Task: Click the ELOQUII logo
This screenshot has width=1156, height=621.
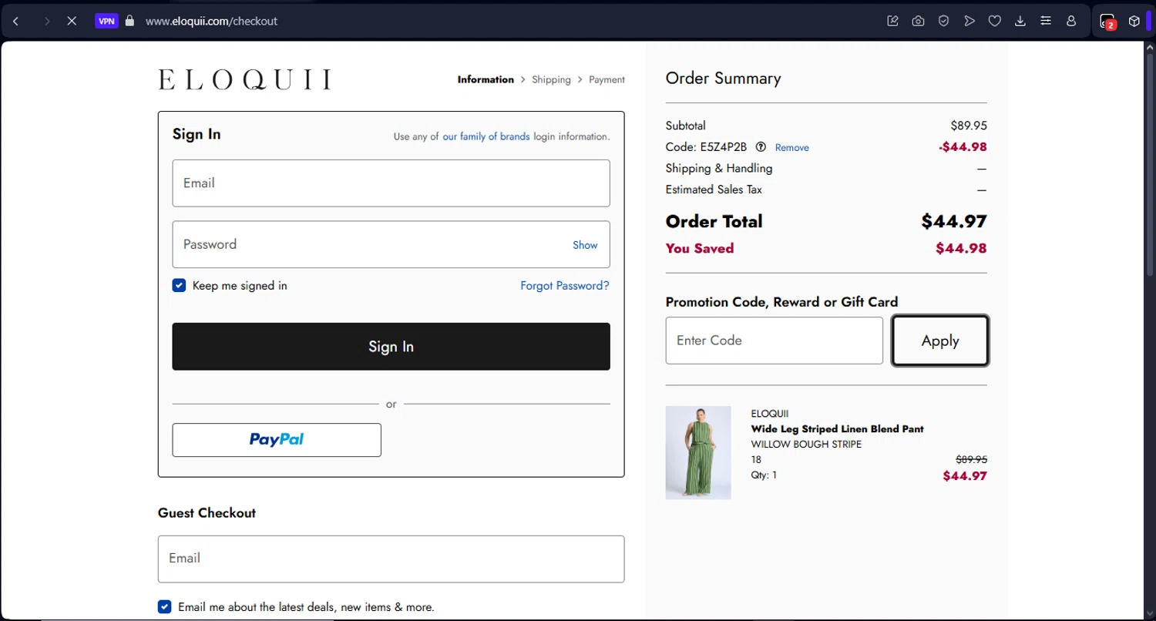Action: coord(245,79)
